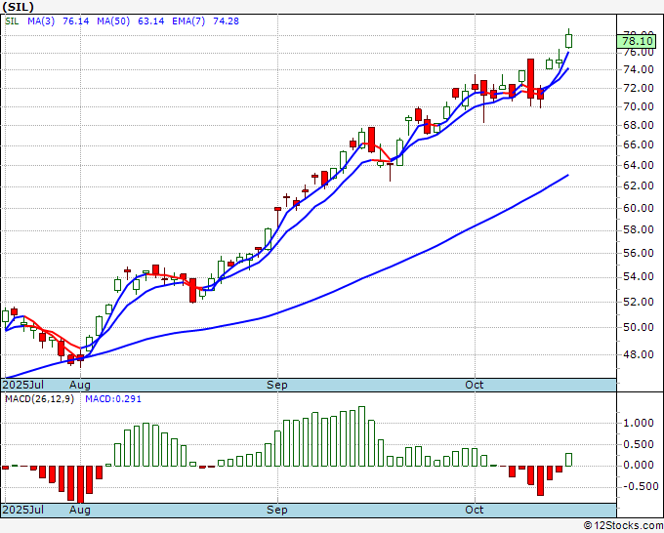Click the 76.14 MA(3) value
Screen dimensions: 664x533
(x=76, y=21)
